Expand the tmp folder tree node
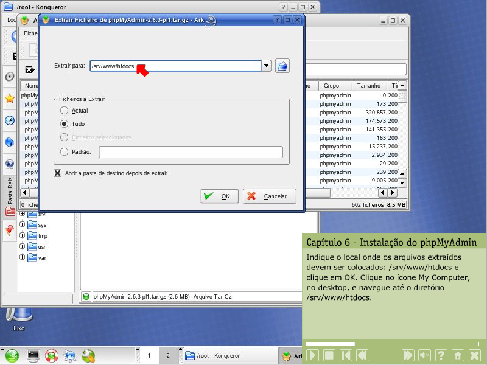Viewport: 487px width, 365px height. tap(23, 236)
